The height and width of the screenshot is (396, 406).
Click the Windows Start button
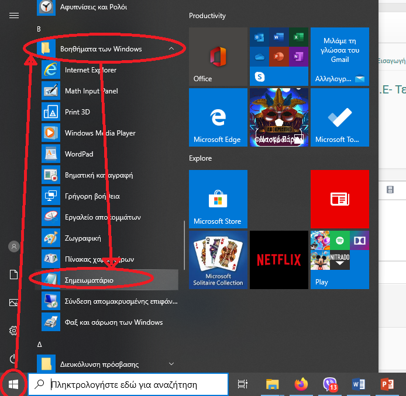pyautogui.click(x=13, y=385)
